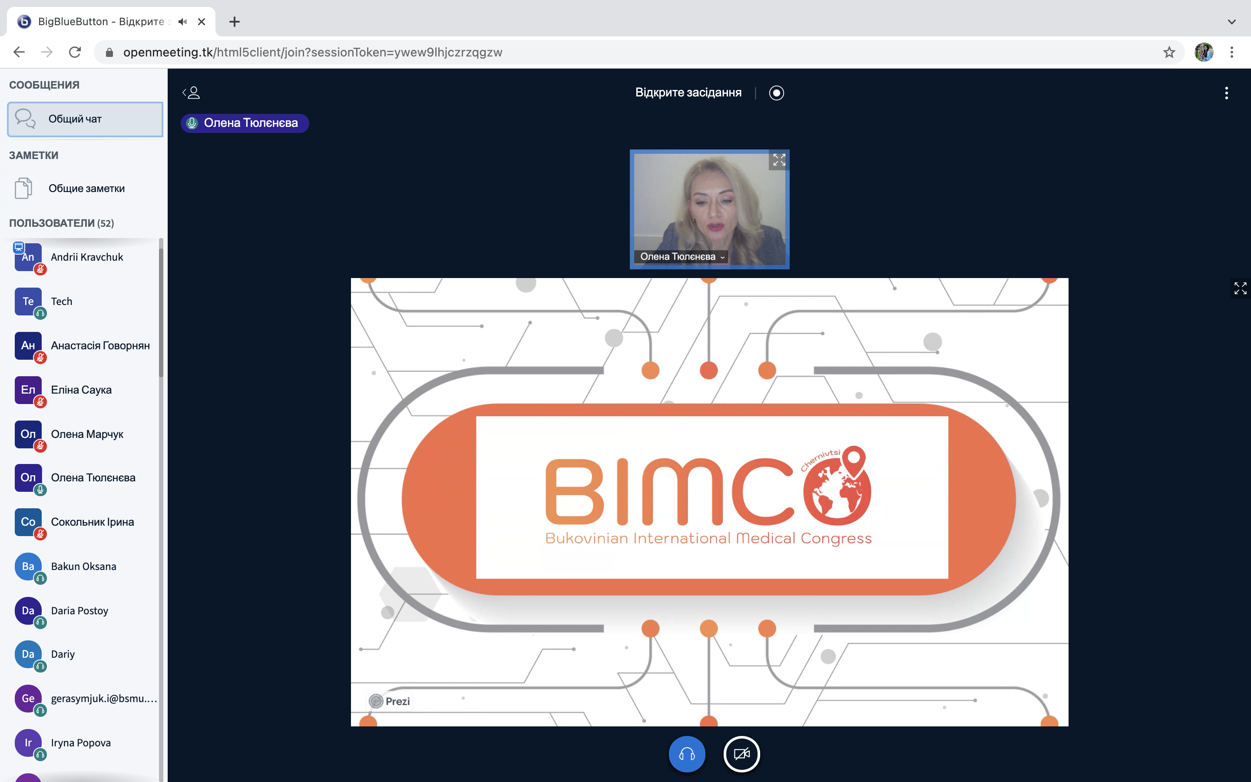Toggle the share webcam button
Image resolution: width=1251 pixels, height=782 pixels.
741,754
